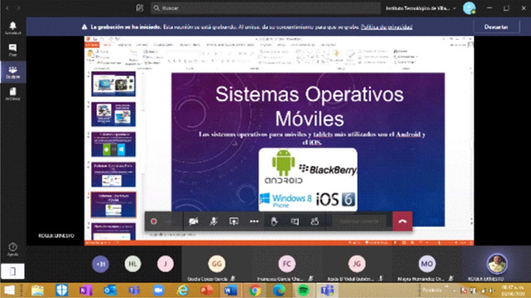Open Teams (Equipos) in sidebar
Screen dimensions: 531x298
[x=13, y=72]
